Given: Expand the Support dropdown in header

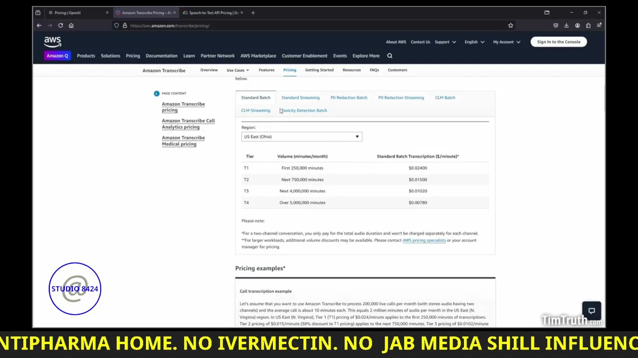Looking at the screenshot, I should pyautogui.click(x=445, y=42).
